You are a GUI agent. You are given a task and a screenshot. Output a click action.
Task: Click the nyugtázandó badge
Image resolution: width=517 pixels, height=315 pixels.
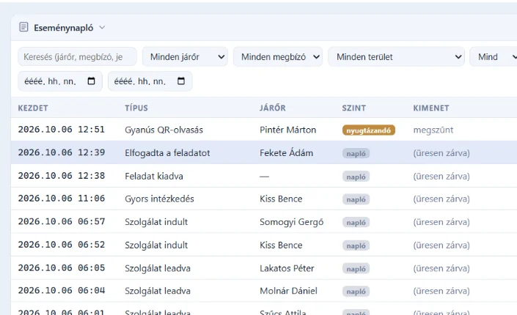click(x=369, y=130)
